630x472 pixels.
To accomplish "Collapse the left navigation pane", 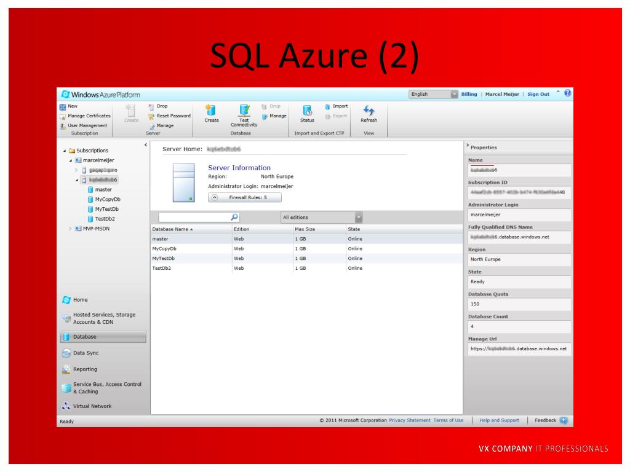I will point(146,145).
